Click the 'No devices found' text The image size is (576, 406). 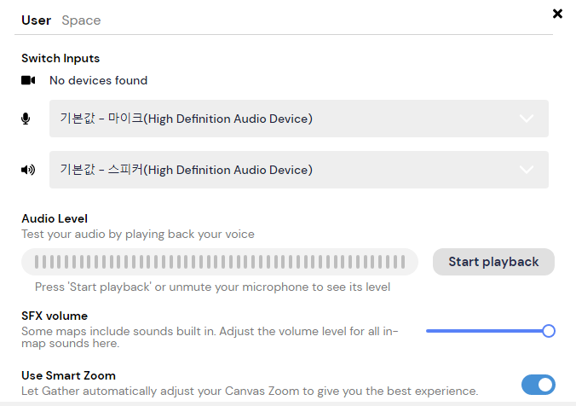99,80
